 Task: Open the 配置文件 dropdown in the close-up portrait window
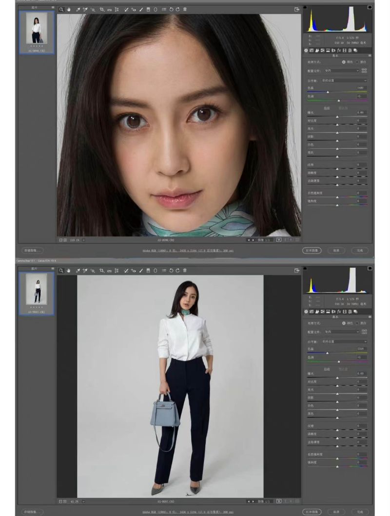point(342,70)
